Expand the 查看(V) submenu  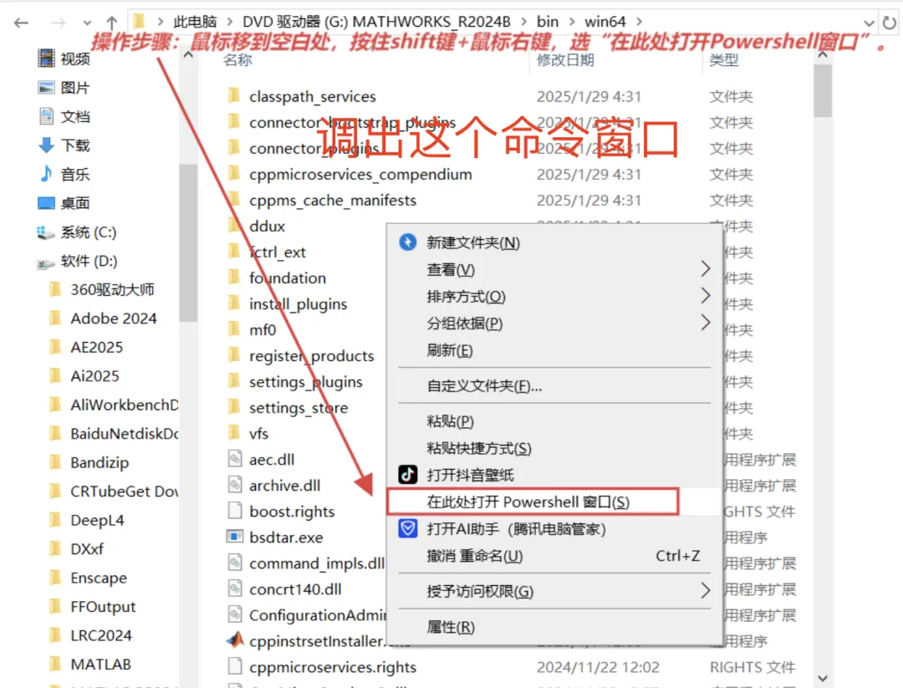[x=554, y=269]
